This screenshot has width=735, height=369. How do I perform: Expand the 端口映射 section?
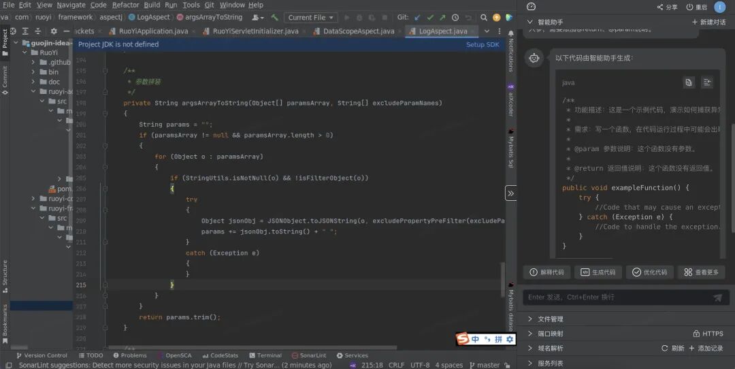[x=530, y=334]
